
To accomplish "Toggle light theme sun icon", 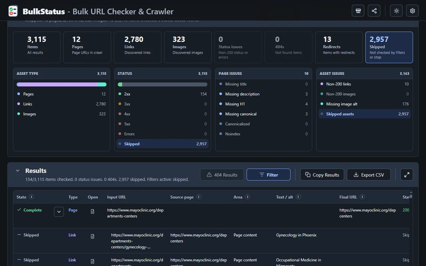I will tap(396, 11).
